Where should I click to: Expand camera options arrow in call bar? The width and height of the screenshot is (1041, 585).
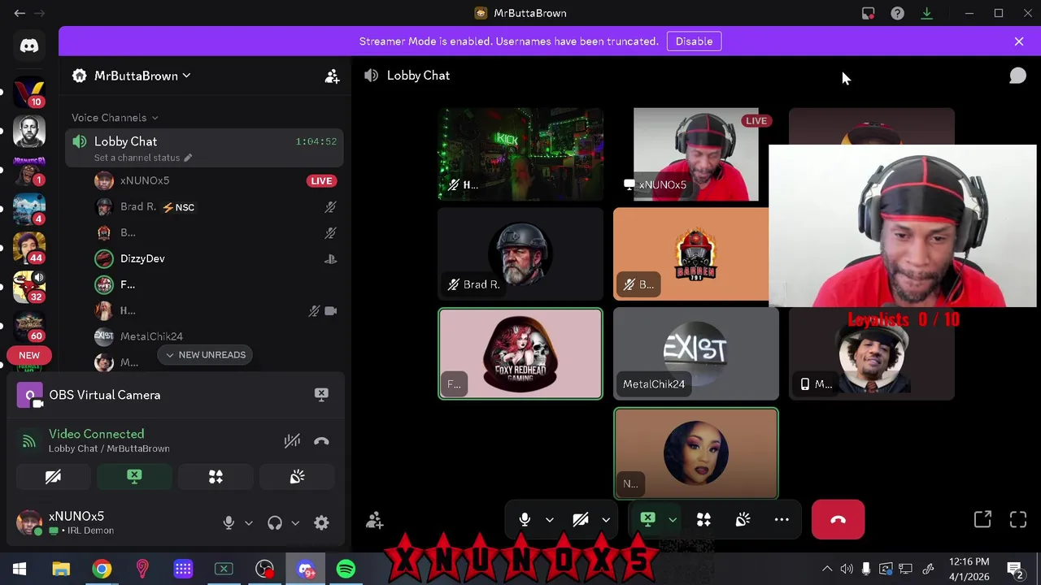tap(606, 519)
